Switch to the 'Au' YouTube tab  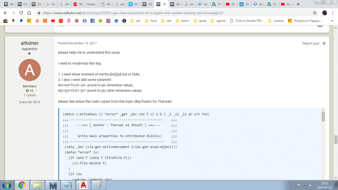pos(286,4)
